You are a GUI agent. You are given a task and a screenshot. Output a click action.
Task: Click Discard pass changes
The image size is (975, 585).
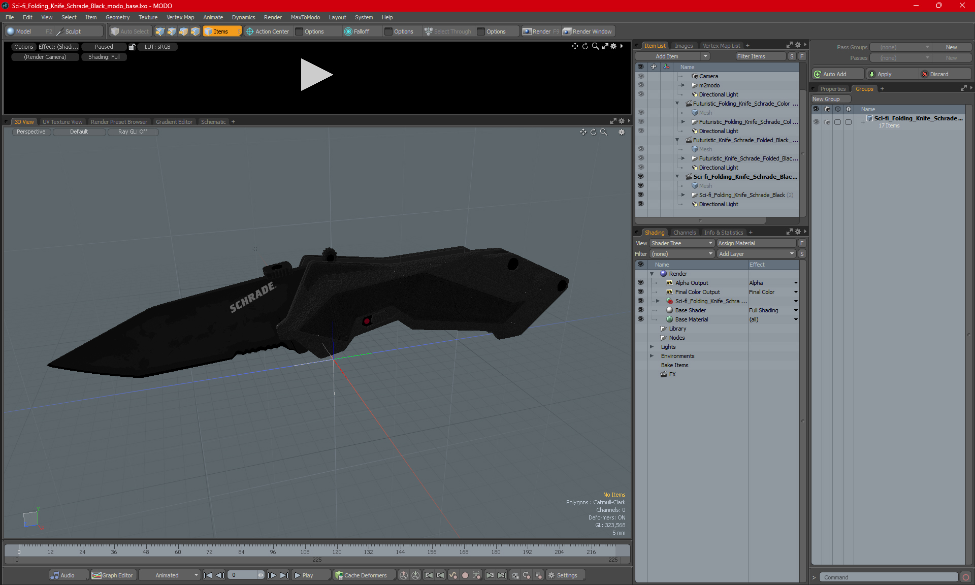click(x=945, y=74)
